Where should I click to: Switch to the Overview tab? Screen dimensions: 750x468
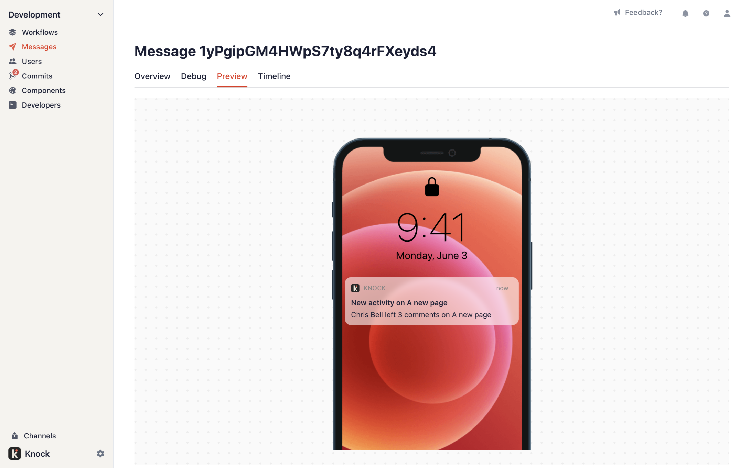click(x=153, y=76)
